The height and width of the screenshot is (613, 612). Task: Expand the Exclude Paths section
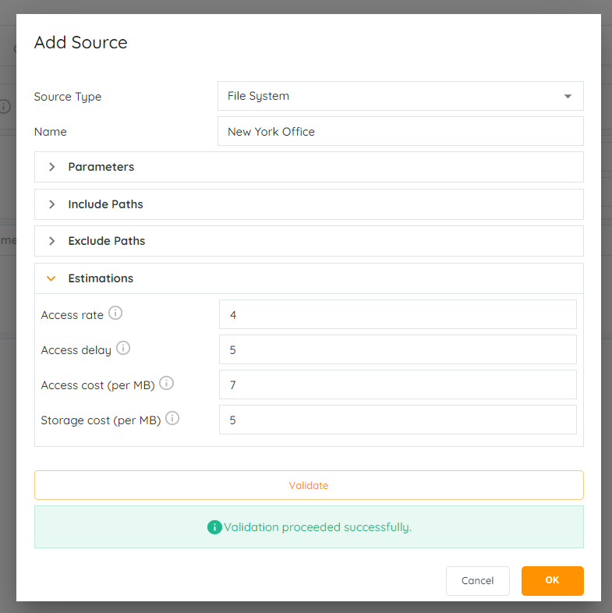click(x=309, y=241)
